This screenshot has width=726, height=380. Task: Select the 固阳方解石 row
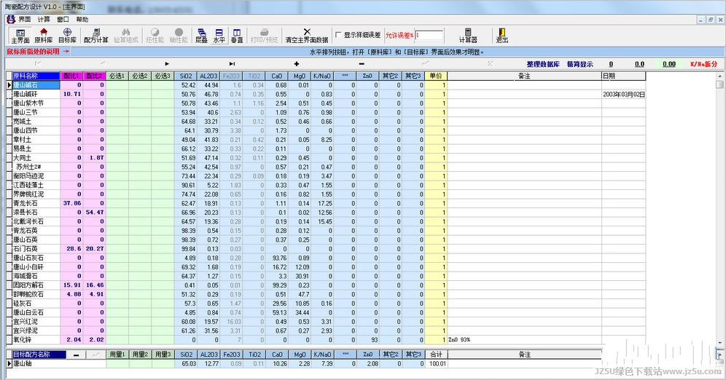point(36,285)
